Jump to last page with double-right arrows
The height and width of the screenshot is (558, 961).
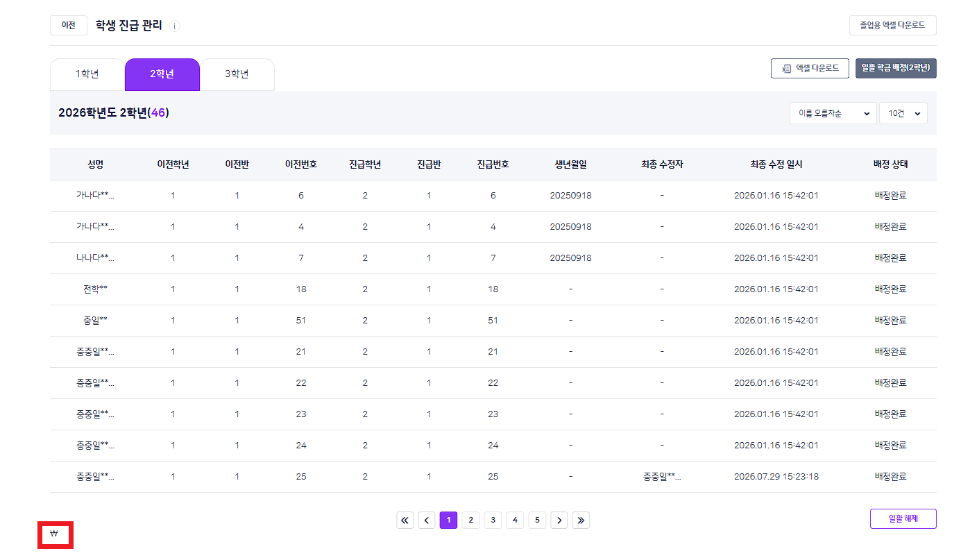click(x=581, y=520)
